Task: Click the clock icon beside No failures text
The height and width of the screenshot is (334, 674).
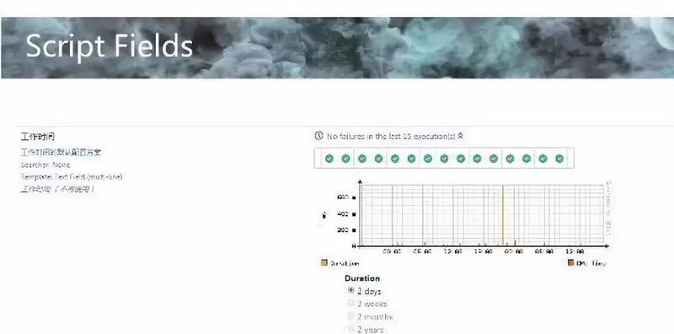Action: coord(318,136)
